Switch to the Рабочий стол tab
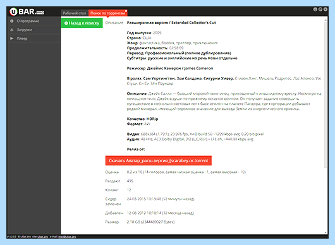 click(75, 13)
